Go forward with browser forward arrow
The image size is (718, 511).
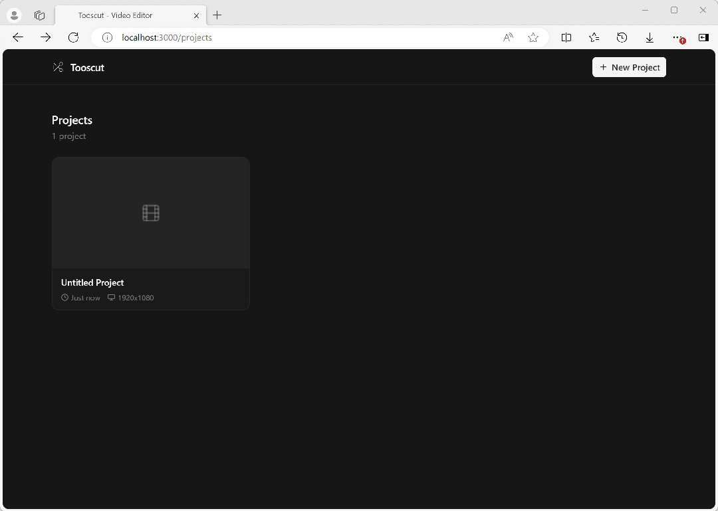click(x=45, y=38)
